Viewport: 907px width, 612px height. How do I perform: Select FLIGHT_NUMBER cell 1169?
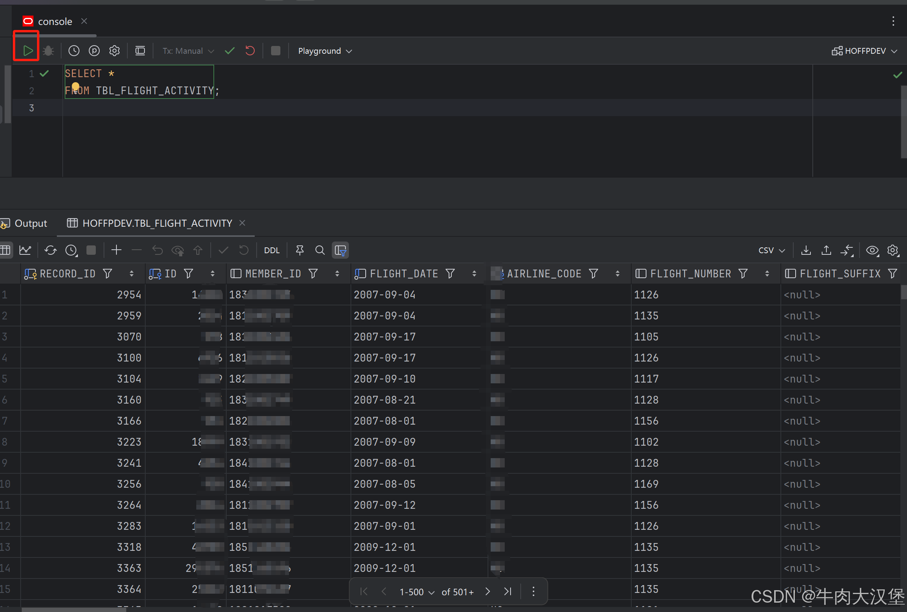pos(705,484)
